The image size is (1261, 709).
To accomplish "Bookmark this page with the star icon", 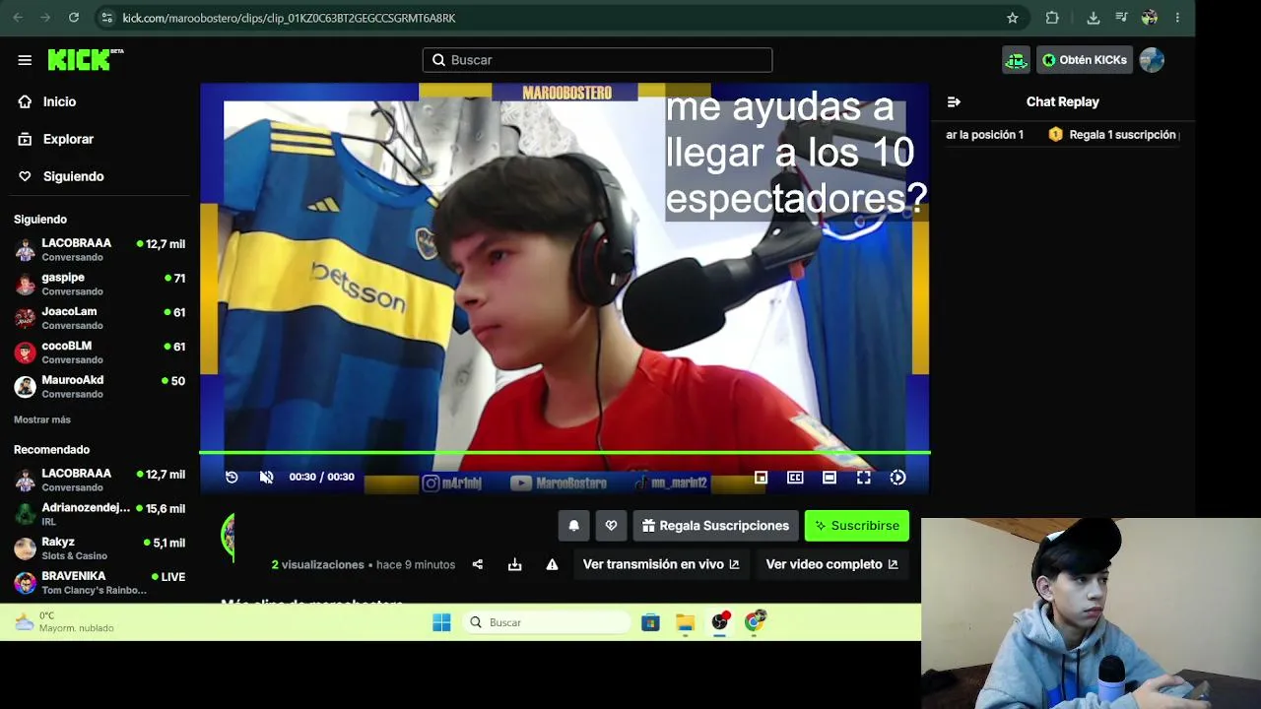I will coord(1013,18).
